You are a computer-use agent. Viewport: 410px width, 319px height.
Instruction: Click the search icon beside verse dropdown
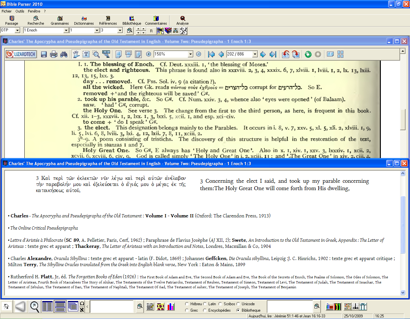pos(130,30)
